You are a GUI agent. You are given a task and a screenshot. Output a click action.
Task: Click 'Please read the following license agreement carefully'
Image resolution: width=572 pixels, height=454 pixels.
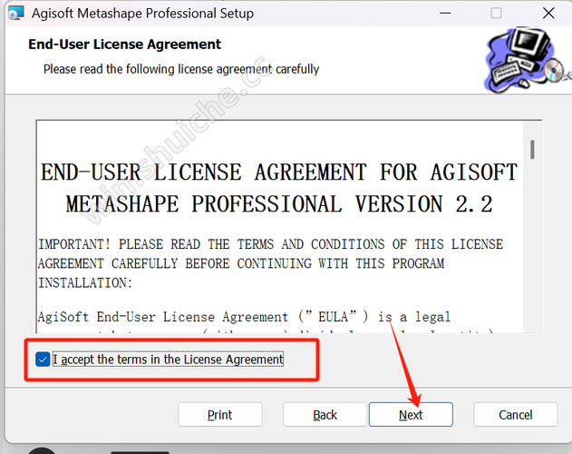[x=181, y=69]
